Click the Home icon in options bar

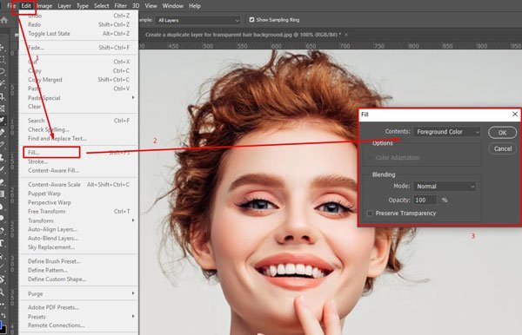[x=4, y=20]
